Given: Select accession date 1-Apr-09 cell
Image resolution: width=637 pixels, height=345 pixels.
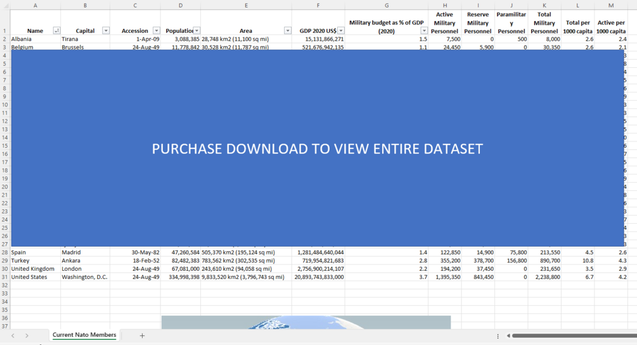Looking at the screenshot, I should tap(135, 39).
